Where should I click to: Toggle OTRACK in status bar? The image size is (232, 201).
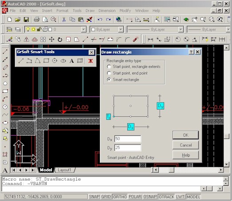point(166,197)
